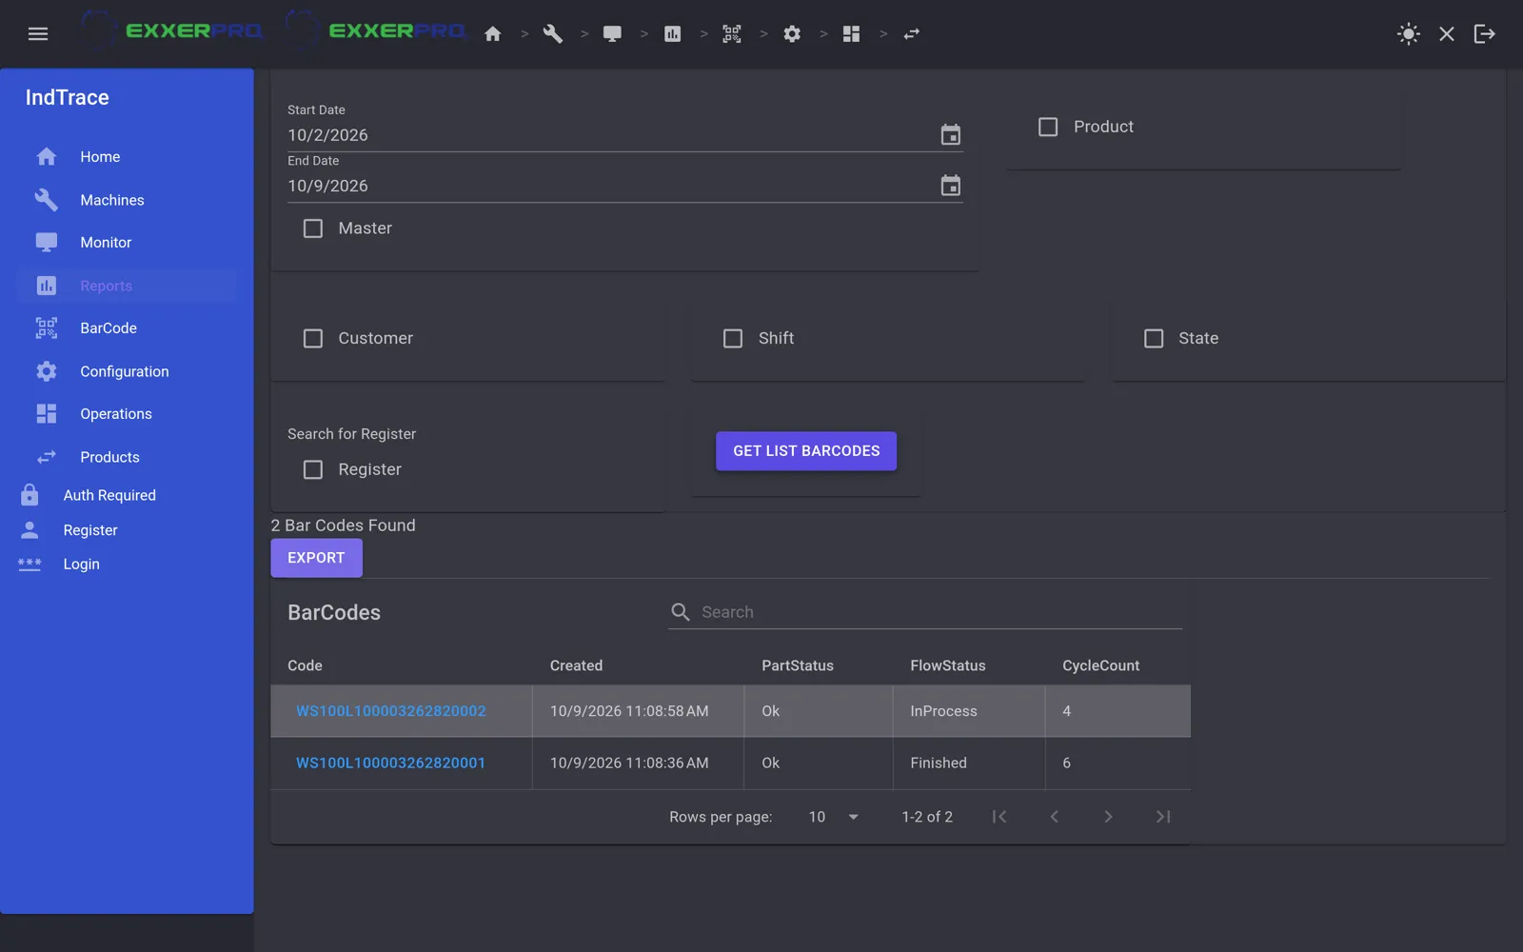1523x952 pixels.
Task: Click the 10/9/2026 11:08:58 AM cell
Action: (637, 711)
